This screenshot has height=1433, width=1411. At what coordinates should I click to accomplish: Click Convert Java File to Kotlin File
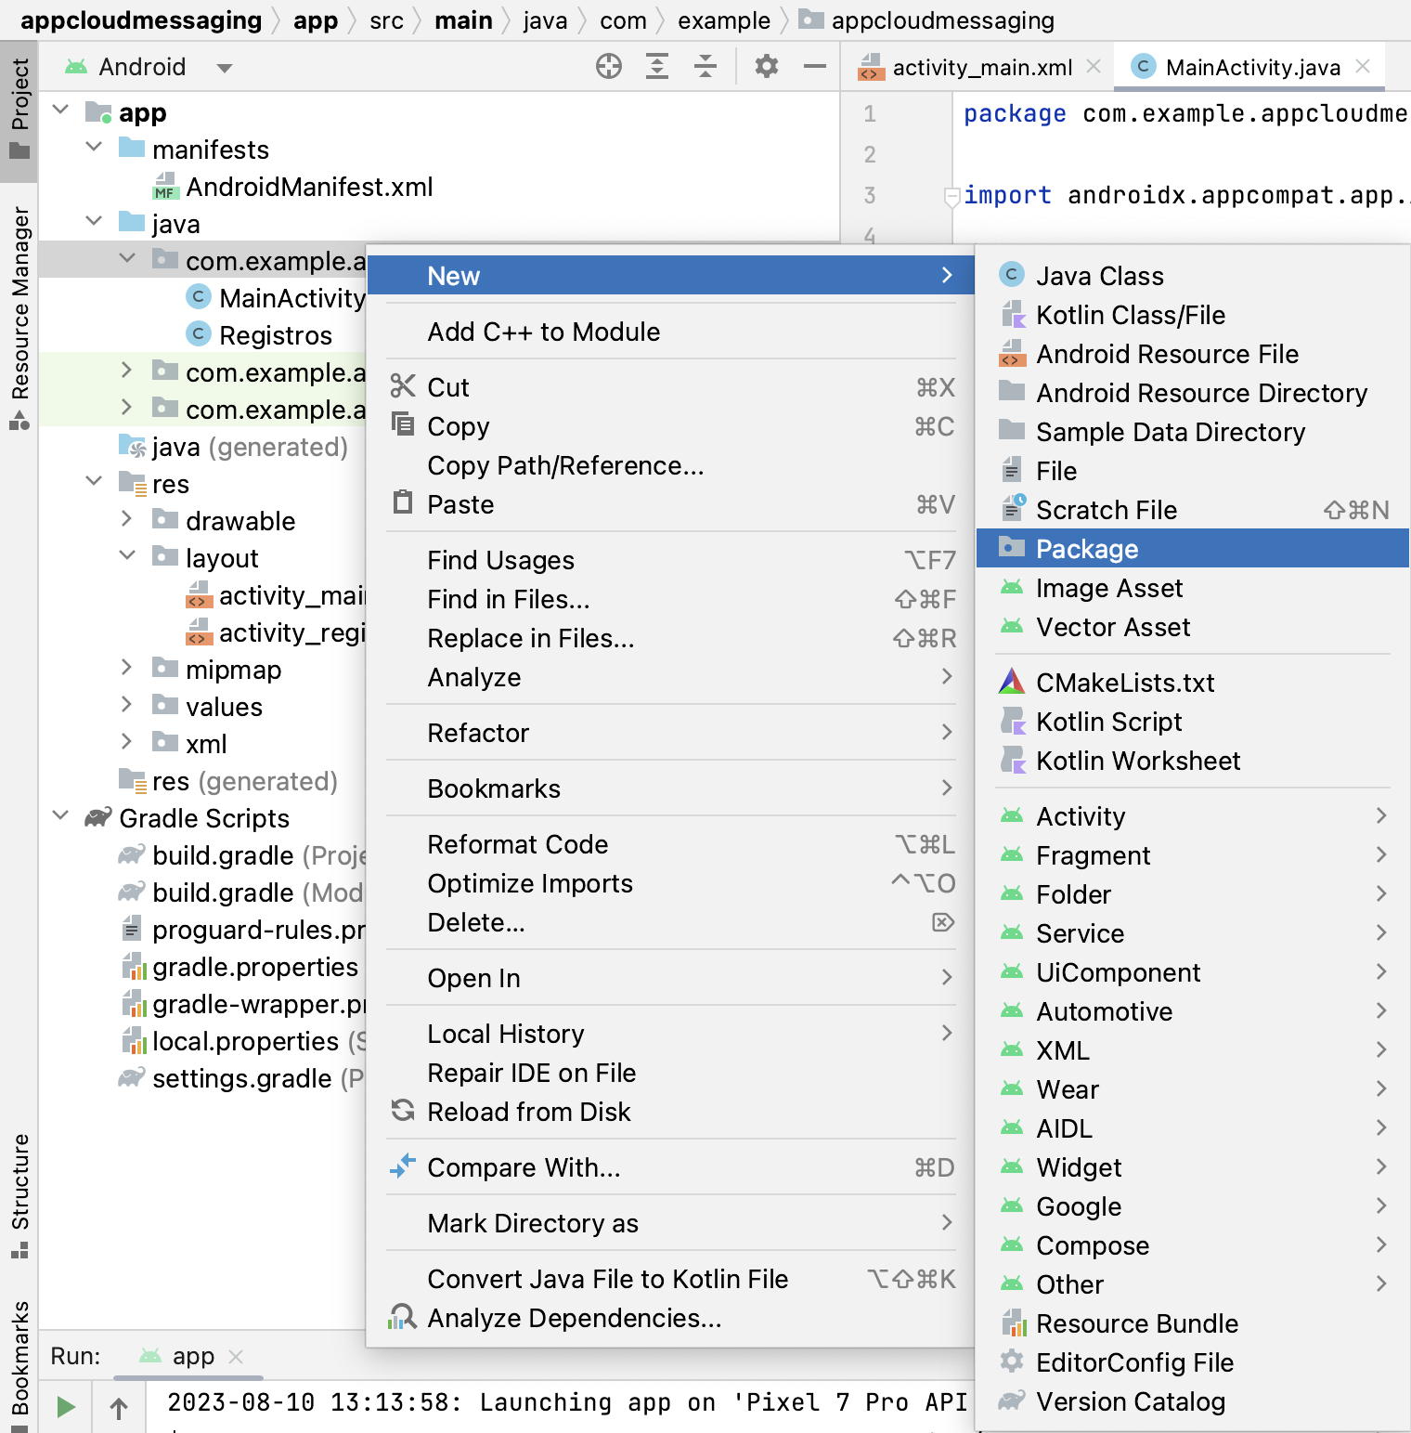670,1279
